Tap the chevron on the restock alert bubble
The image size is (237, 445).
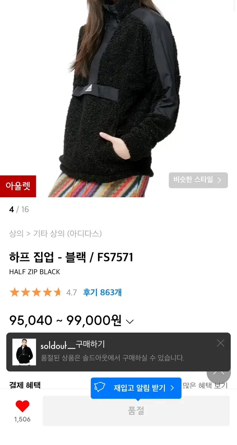point(172,388)
